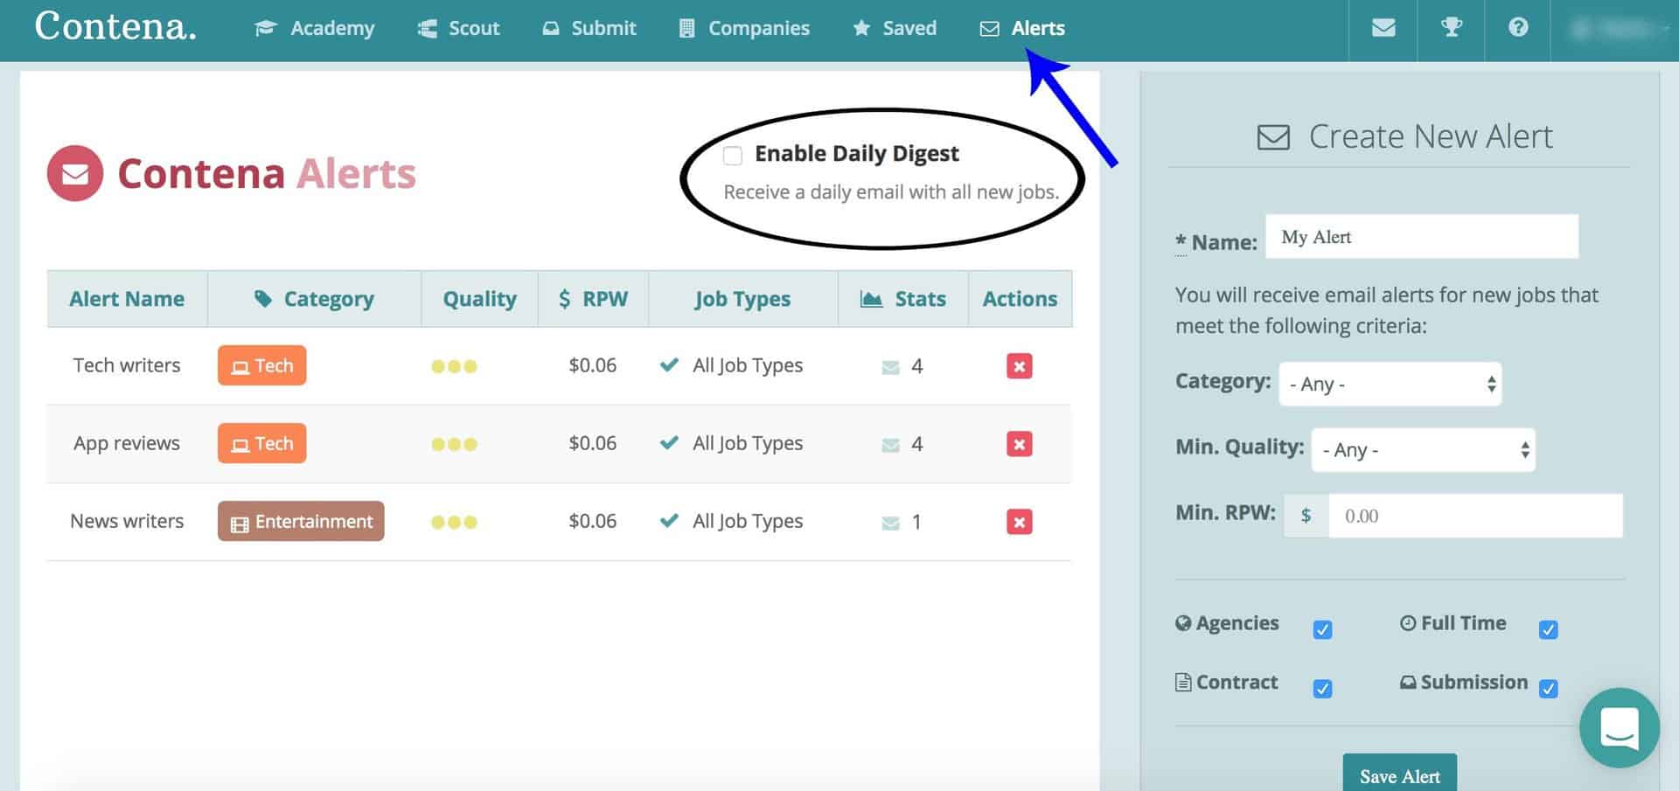Click All Job Types in Tech writers row
This screenshot has width=1679, height=791.
tap(748, 365)
